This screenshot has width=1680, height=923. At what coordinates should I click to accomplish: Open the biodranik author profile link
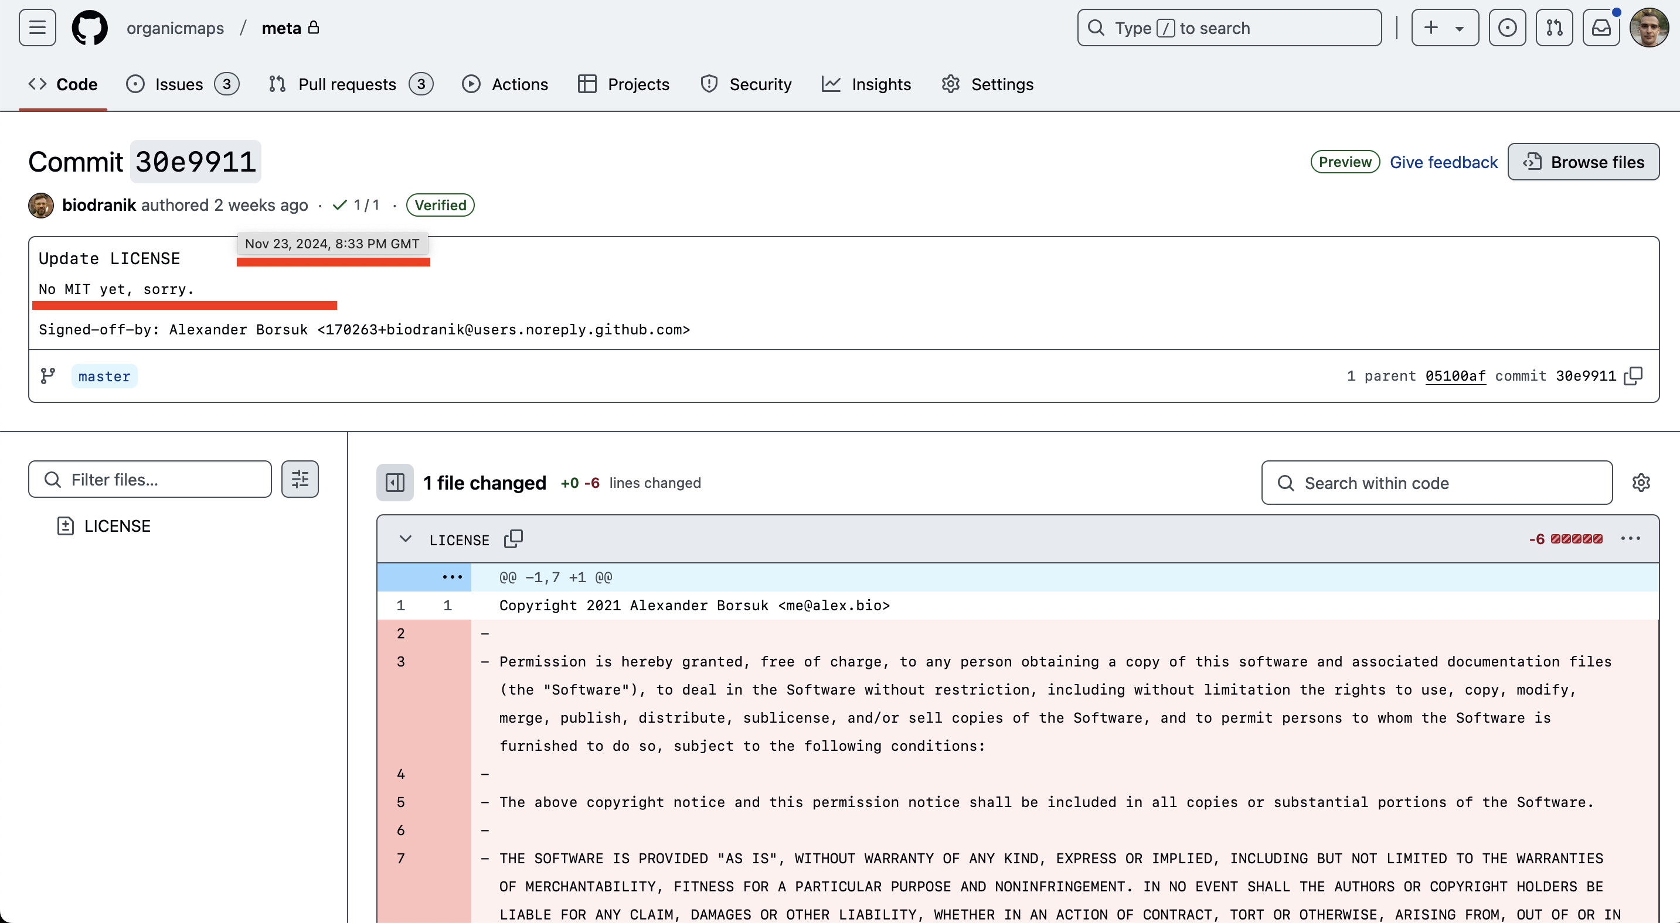click(x=99, y=205)
